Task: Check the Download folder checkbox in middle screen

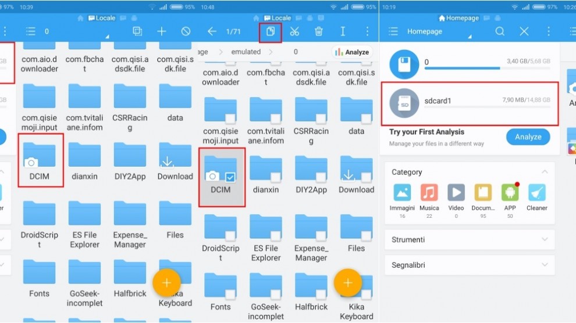Action: (x=366, y=177)
